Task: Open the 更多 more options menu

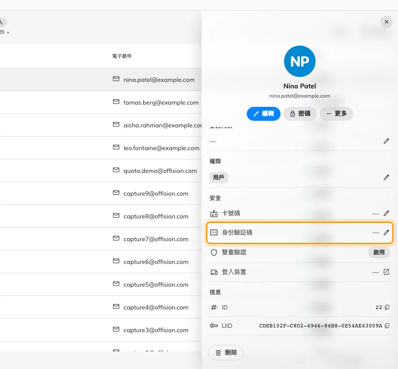Action: click(x=336, y=113)
